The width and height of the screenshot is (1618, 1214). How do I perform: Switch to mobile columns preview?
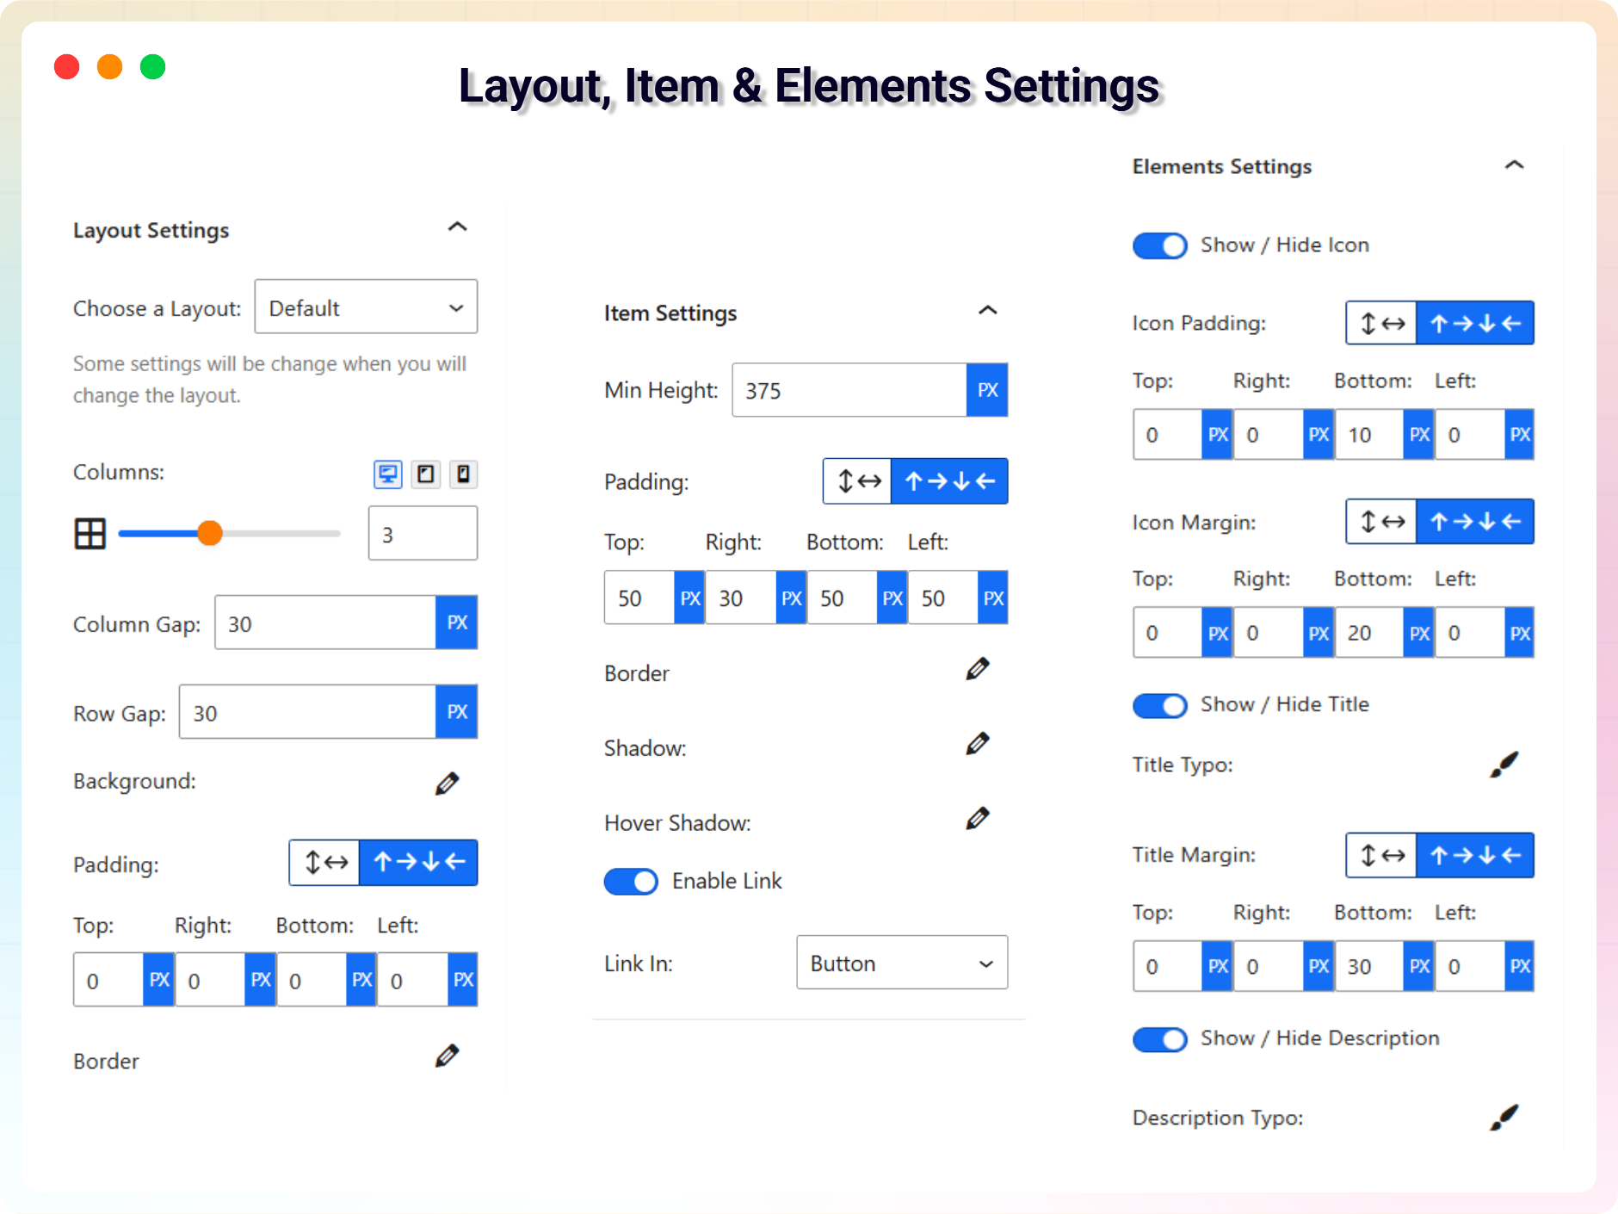(464, 474)
